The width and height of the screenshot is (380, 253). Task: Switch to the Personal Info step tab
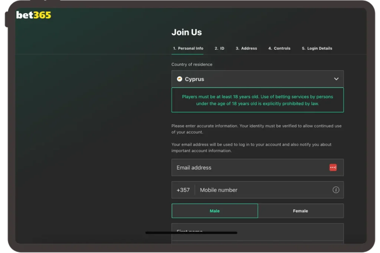tap(188, 48)
